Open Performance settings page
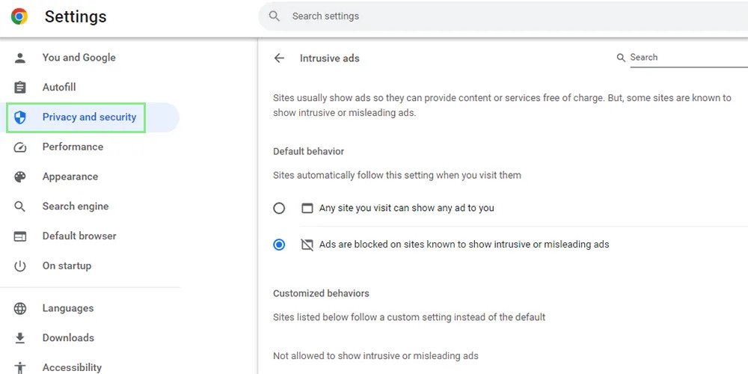Image resolution: width=748 pixels, height=374 pixels. click(x=73, y=147)
